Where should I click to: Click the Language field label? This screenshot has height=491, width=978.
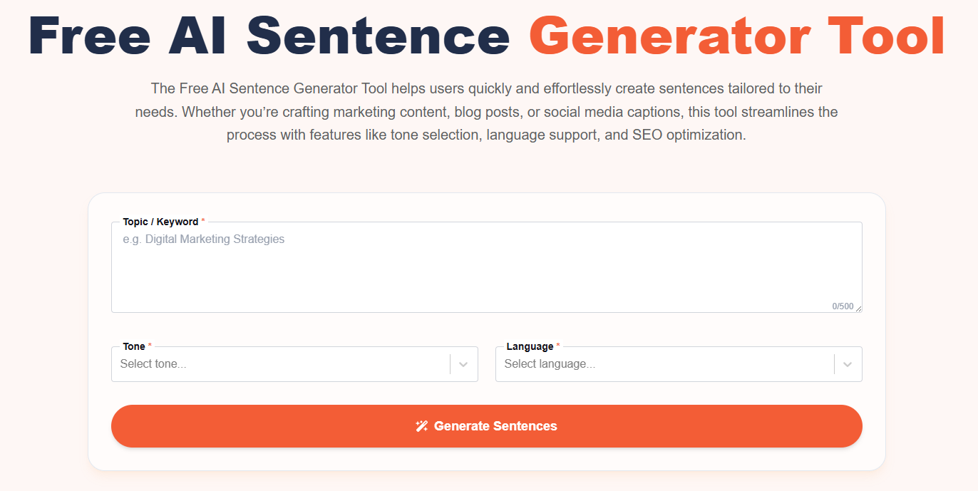click(x=531, y=346)
